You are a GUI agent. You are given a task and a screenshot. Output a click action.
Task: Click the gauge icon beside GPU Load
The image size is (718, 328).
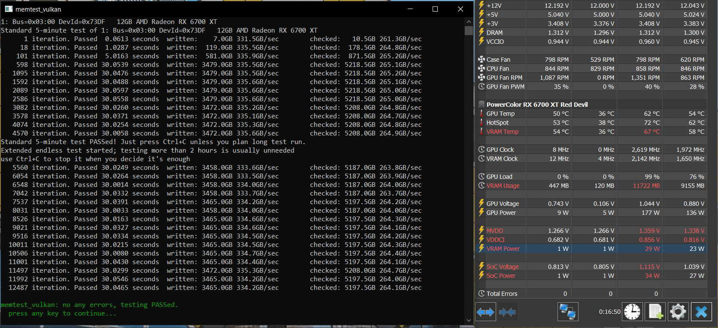click(482, 177)
